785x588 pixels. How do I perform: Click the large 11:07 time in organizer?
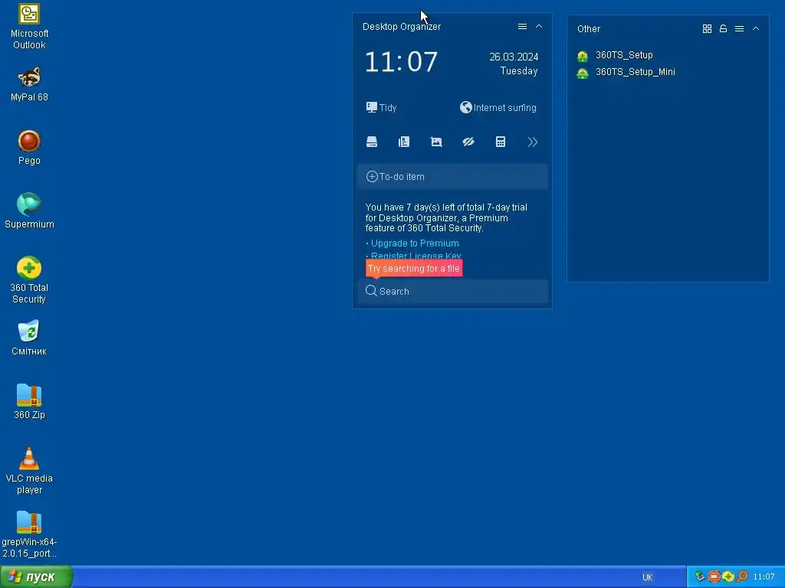click(402, 62)
